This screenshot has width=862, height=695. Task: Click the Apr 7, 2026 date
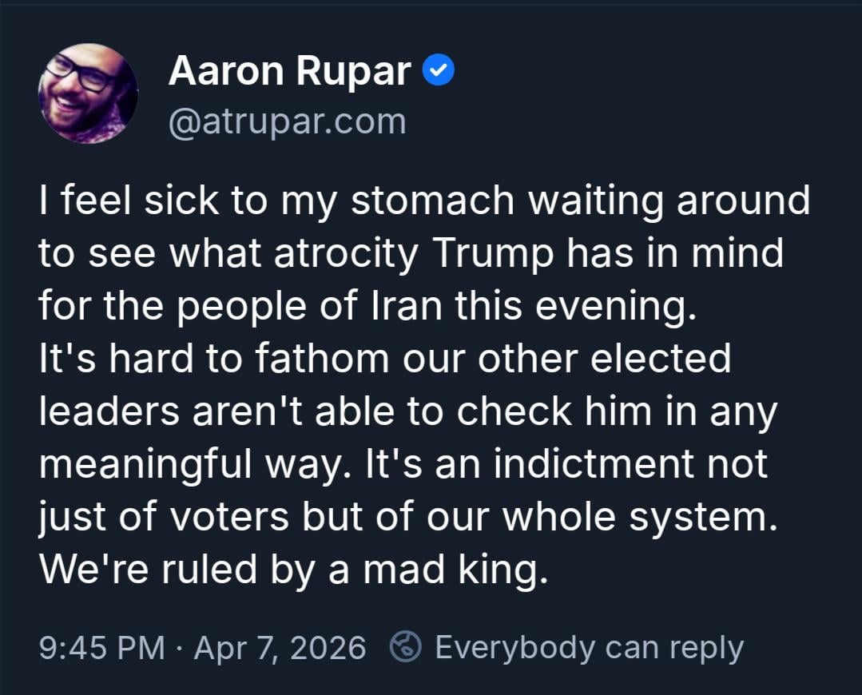coord(280,648)
